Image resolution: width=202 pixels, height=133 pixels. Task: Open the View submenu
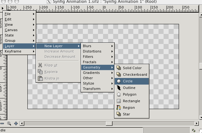coord(19,25)
